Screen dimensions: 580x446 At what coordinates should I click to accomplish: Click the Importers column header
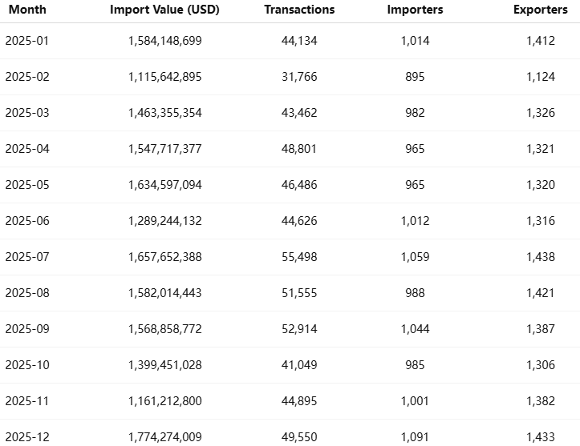click(x=415, y=10)
